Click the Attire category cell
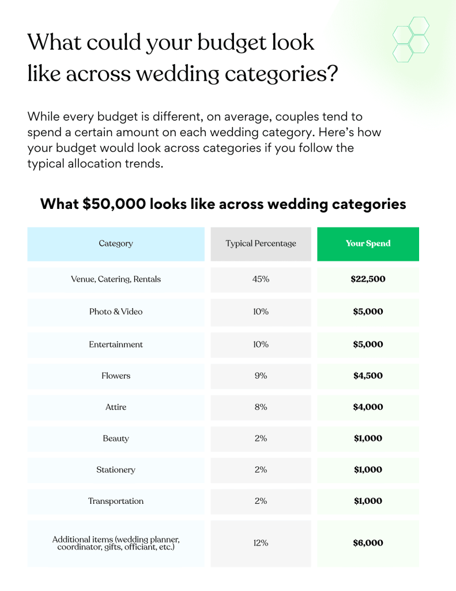The width and height of the screenshot is (456, 591). [x=116, y=407]
